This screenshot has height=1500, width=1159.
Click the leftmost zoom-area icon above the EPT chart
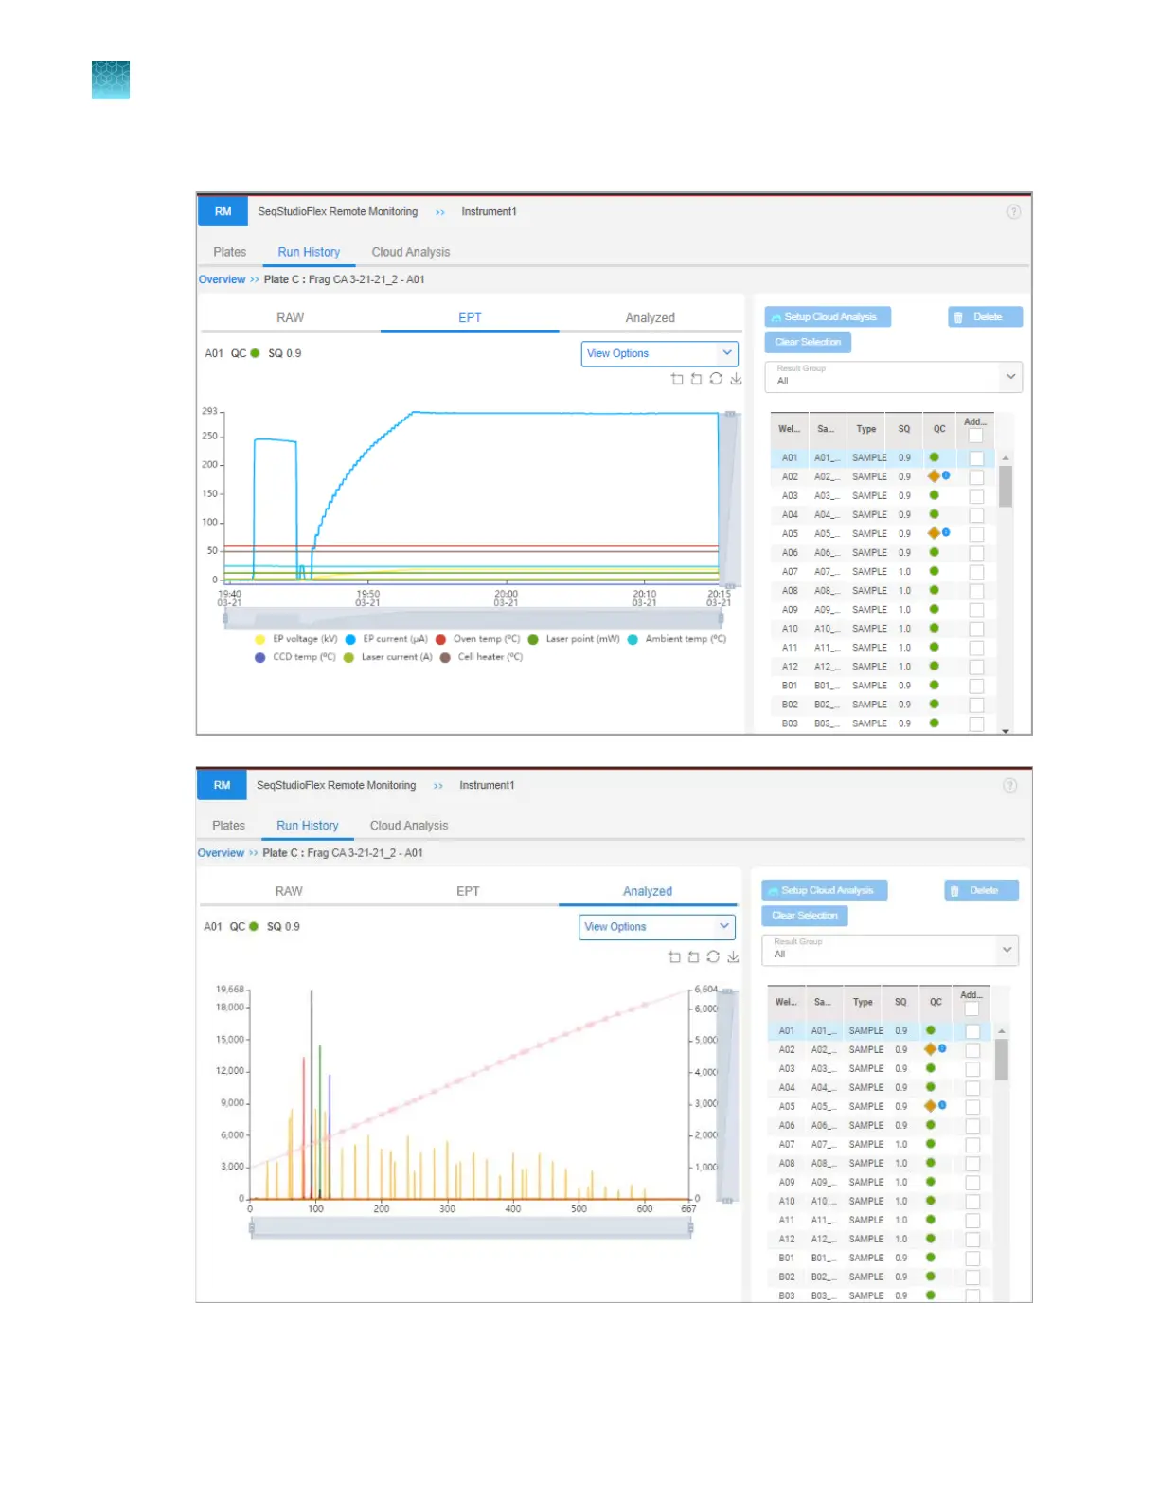(677, 379)
